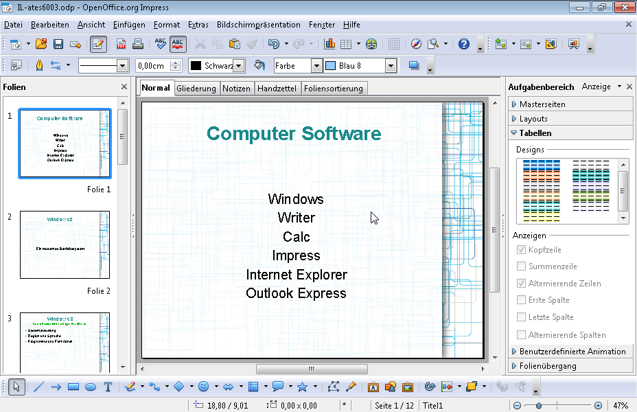Expand the Masterseiten section

pyautogui.click(x=570, y=104)
